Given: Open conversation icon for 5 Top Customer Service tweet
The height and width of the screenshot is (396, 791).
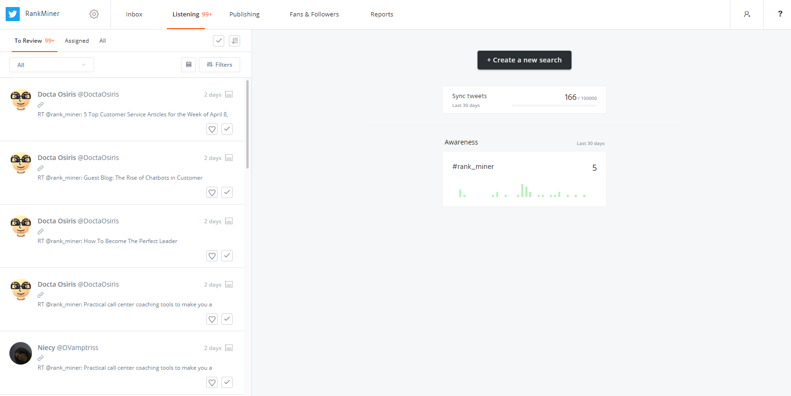Looking at the screenshot, I should point(229,94).
